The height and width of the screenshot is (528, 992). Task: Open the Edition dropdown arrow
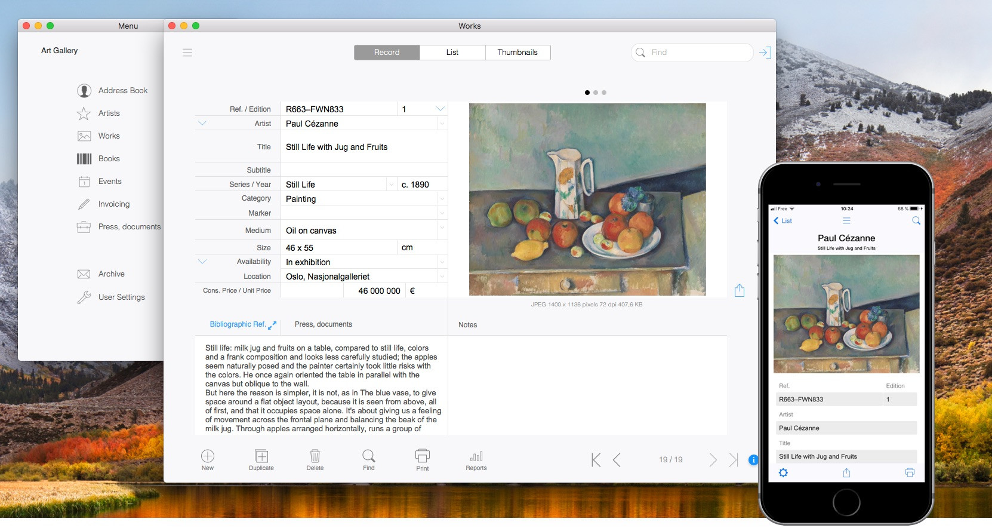(x=440, y=109)
